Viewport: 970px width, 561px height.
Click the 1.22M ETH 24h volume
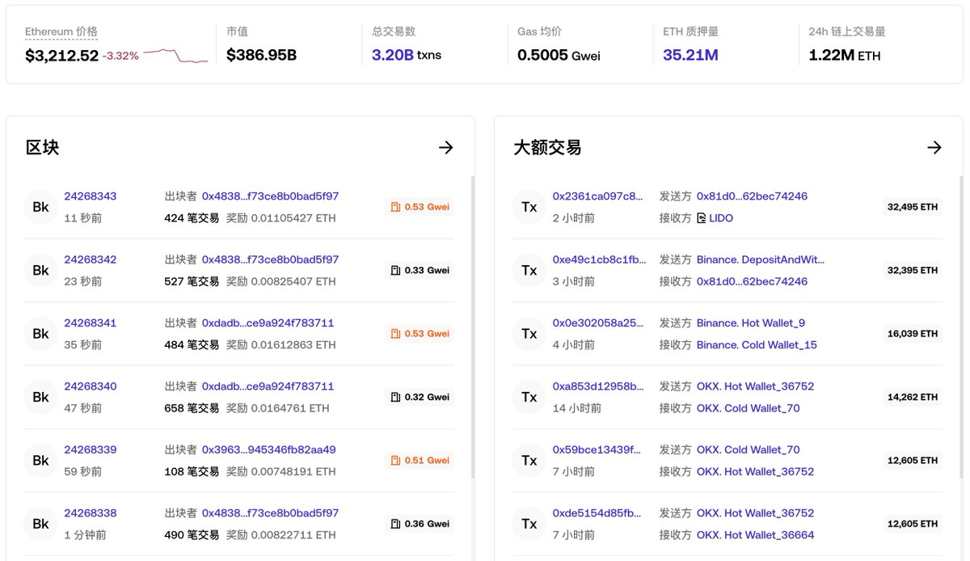tap(845, 56)
